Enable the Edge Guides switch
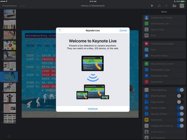 pos(180,102)
